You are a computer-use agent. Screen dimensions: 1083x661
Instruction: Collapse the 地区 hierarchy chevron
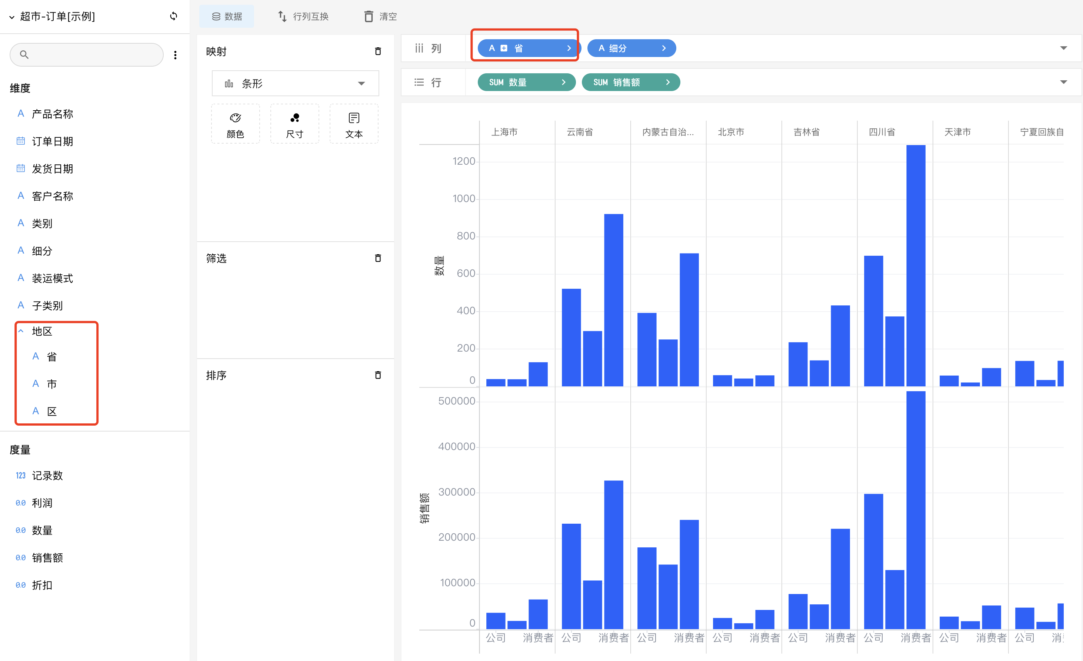pyautogui.click(x=21, y=331)
